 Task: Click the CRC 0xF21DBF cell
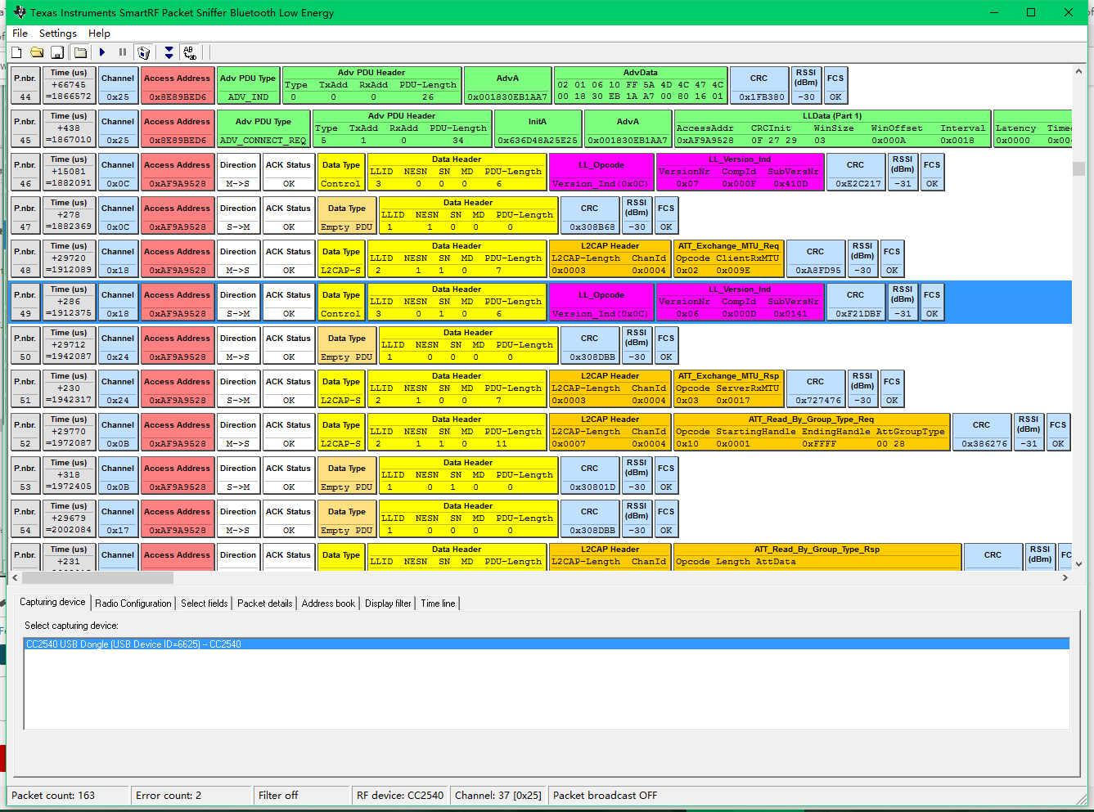856,302
